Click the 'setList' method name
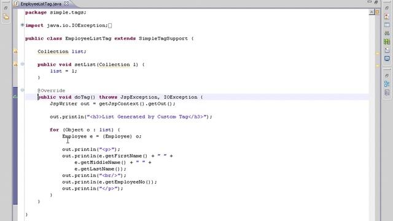Image resolution: width=393 pixels, height=221 pixels. [x=85, y=64]
